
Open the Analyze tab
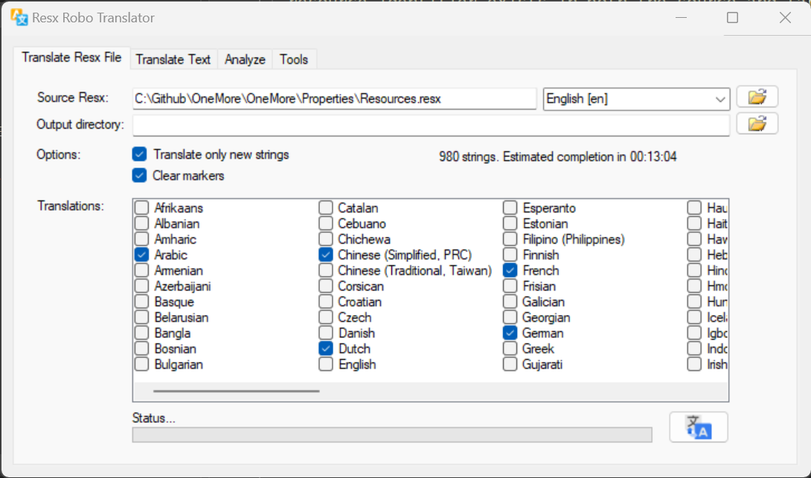[245, 60]
